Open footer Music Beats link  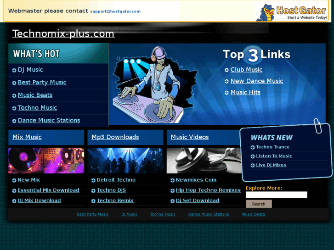(254, 214)
